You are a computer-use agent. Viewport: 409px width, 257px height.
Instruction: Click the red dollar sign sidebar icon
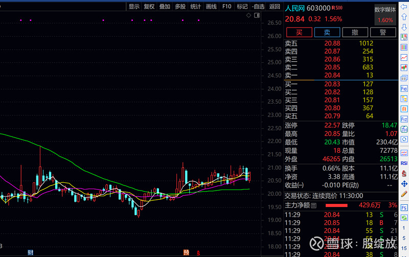click(x=404, y=173)
